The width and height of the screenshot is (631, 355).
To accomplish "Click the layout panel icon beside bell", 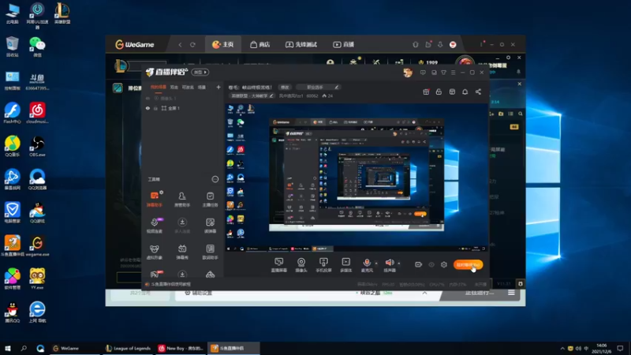I will tap(452, 92).
